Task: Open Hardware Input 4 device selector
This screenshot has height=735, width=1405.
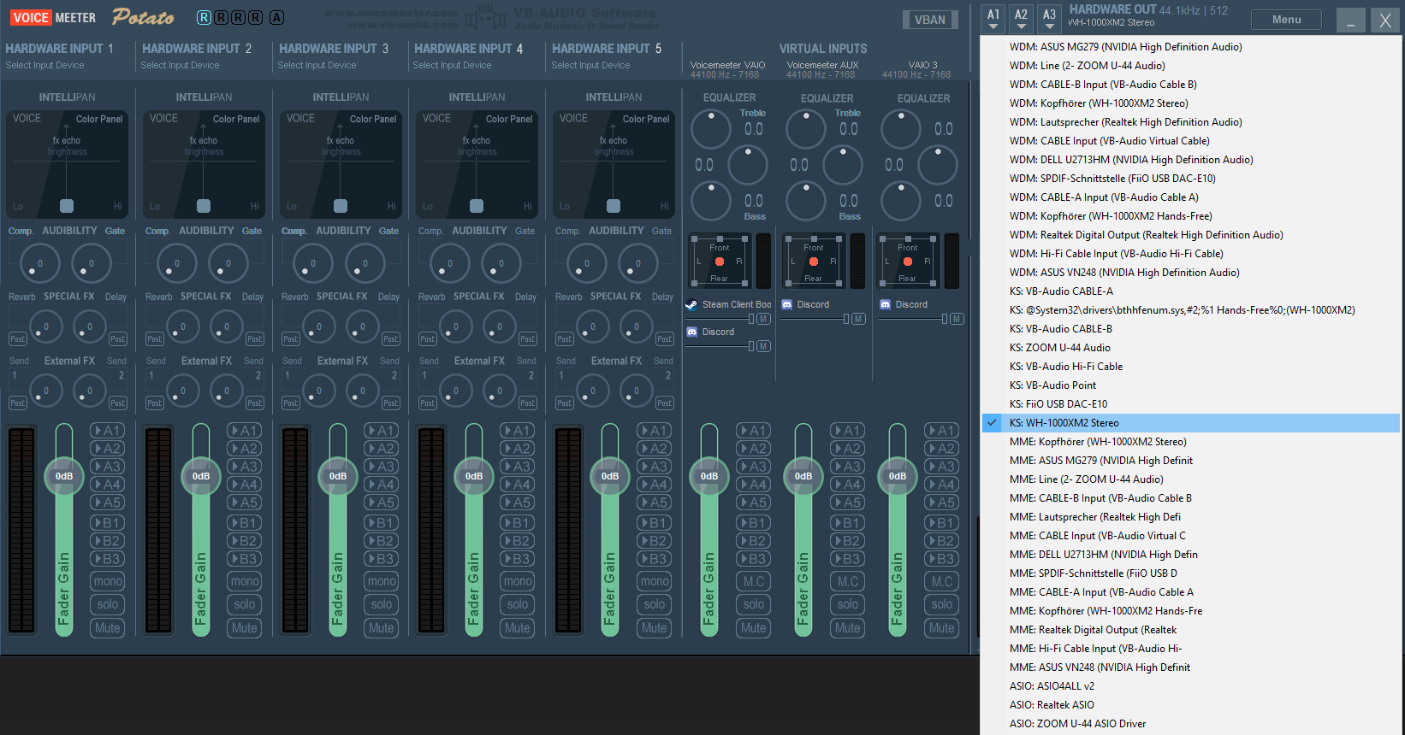Action: [453, 65]
